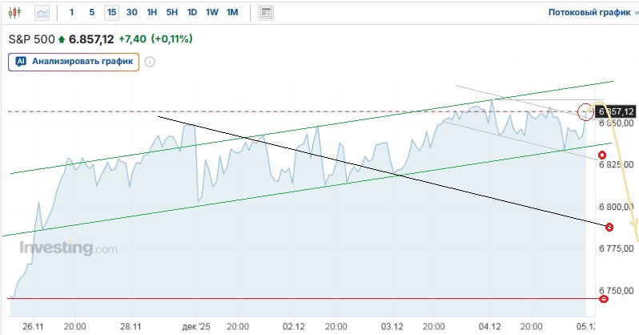Open the Потоковый график link
Image resolution: width=639 pixels, height=335 pixels.
coord(589,13)
